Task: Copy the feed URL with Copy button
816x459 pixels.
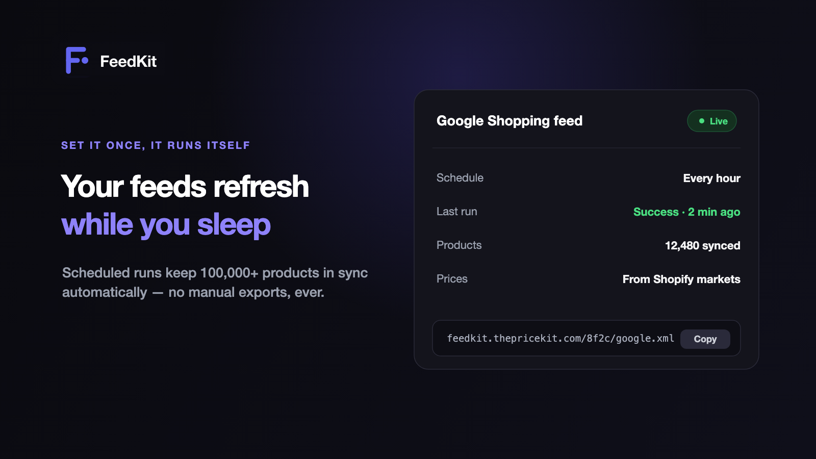Action: click(x=705, y=339)
